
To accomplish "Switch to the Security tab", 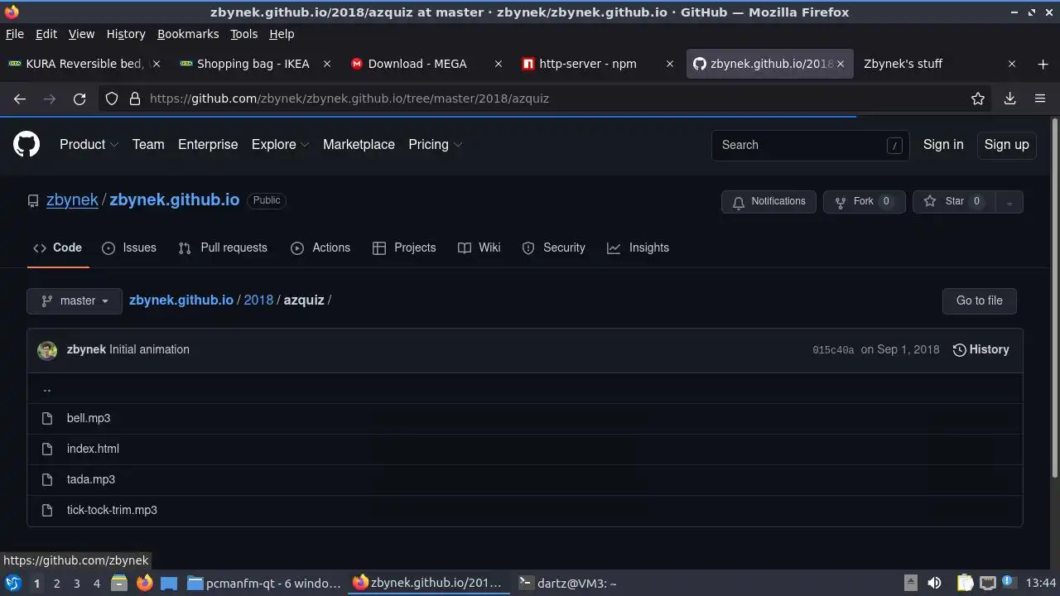I will tap(553, 248).
